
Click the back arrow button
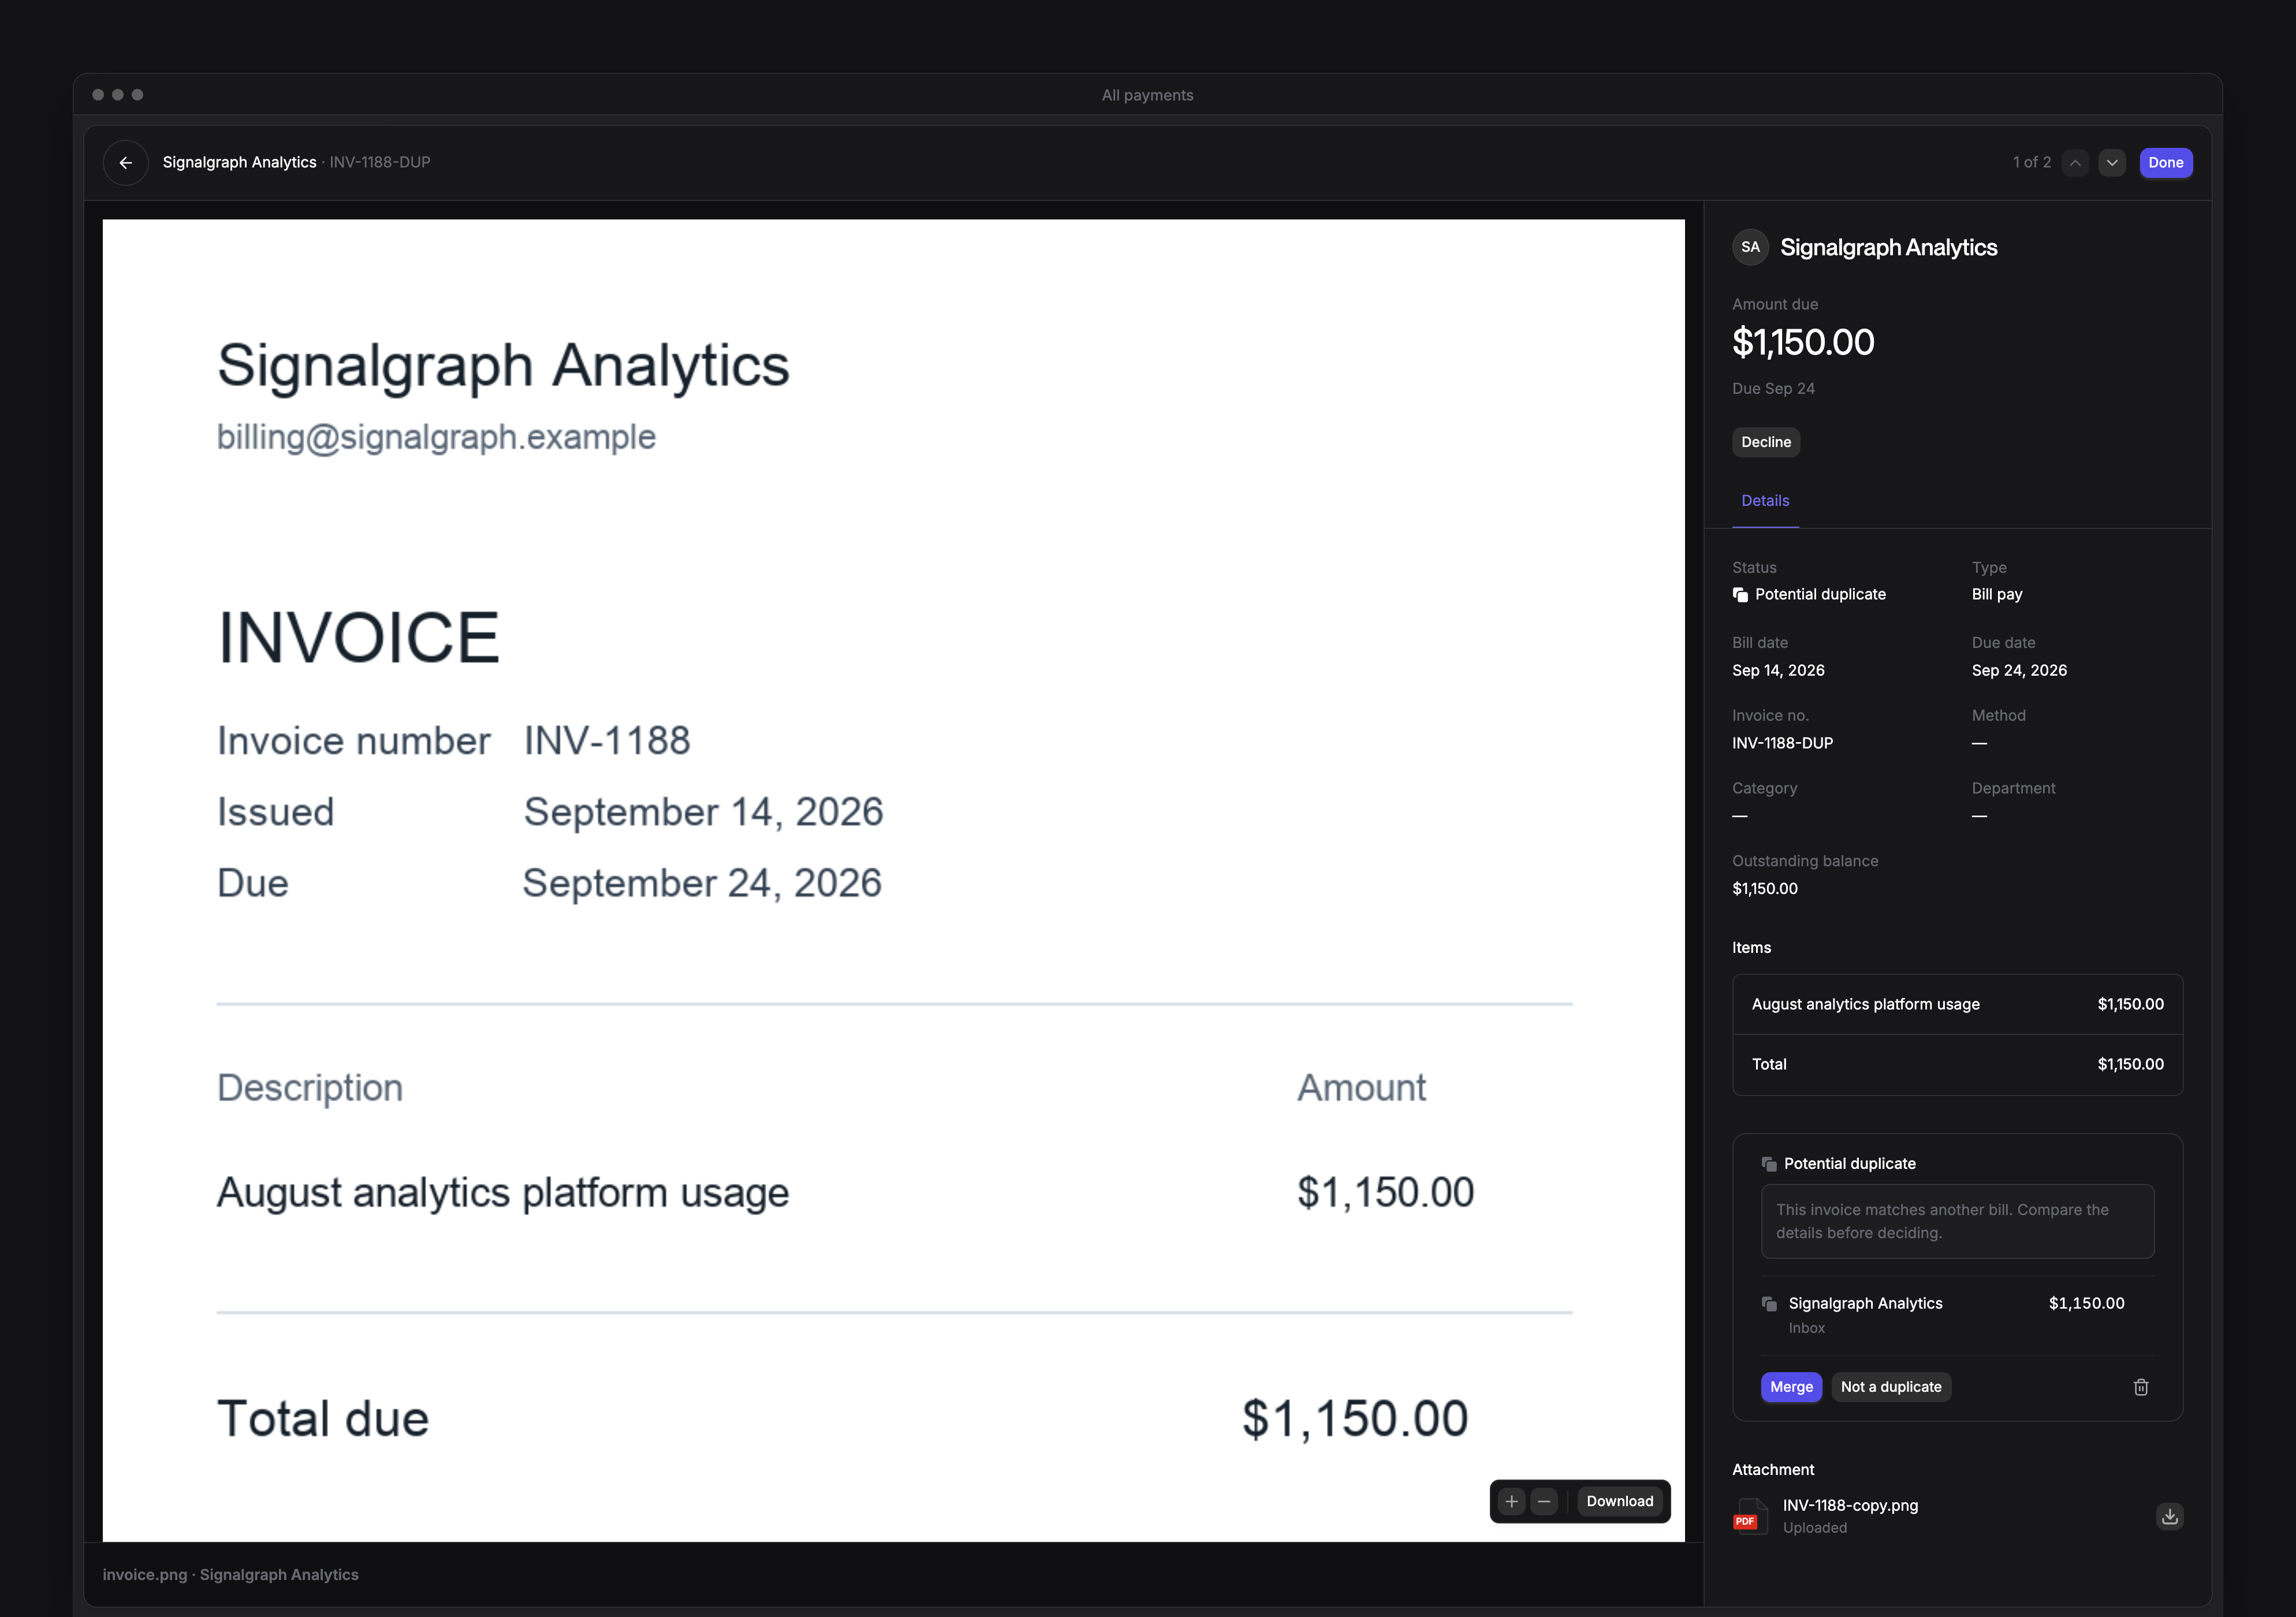pyautogui.click(x=125, y=162)
